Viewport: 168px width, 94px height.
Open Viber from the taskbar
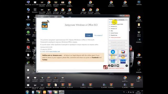[50, 92]
